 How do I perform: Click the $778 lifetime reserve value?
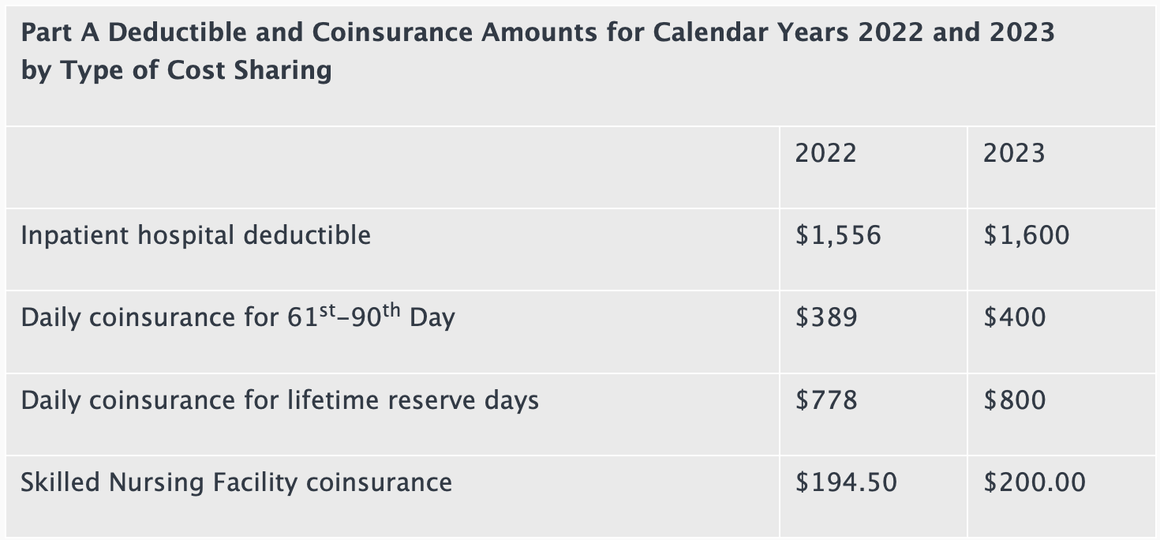tap(826, 400)
